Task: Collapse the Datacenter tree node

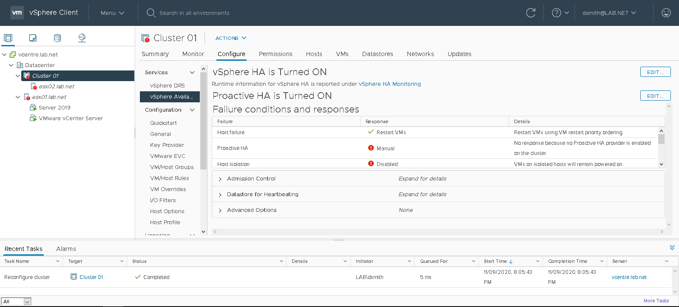Action: coord(11,65)
